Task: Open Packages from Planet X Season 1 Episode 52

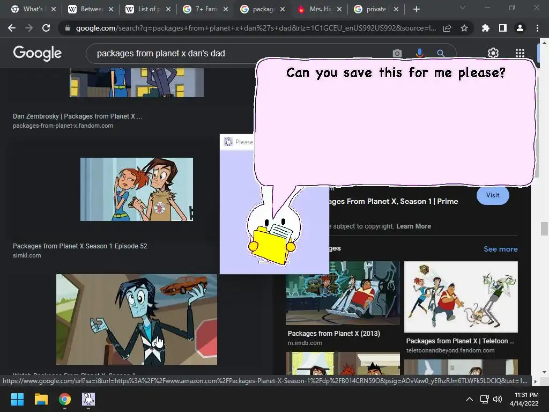Action: tap(80, 246)
